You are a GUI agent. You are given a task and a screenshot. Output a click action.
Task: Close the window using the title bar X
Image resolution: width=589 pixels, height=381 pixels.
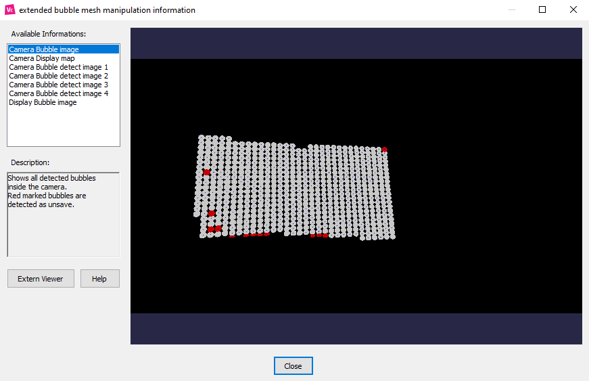(573, 9)
